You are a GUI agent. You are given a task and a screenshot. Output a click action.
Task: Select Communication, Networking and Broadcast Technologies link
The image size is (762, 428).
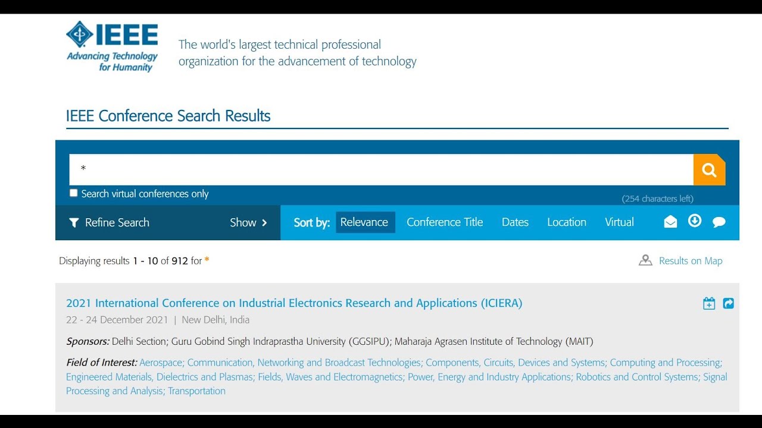(x=304, y=363)
